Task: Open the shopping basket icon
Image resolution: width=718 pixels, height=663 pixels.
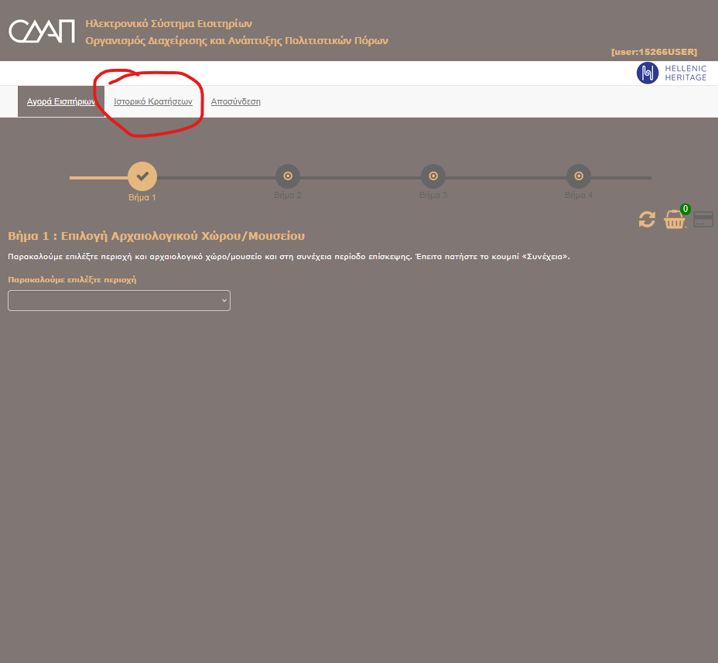Action: [675, 219]
